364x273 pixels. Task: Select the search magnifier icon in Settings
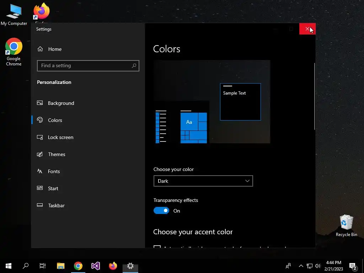coord(134,66)
